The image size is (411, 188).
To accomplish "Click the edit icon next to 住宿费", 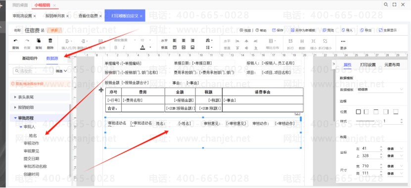I will [x=43, y=30].
